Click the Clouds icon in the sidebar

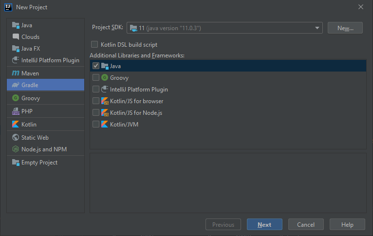(x=16, y=36)
